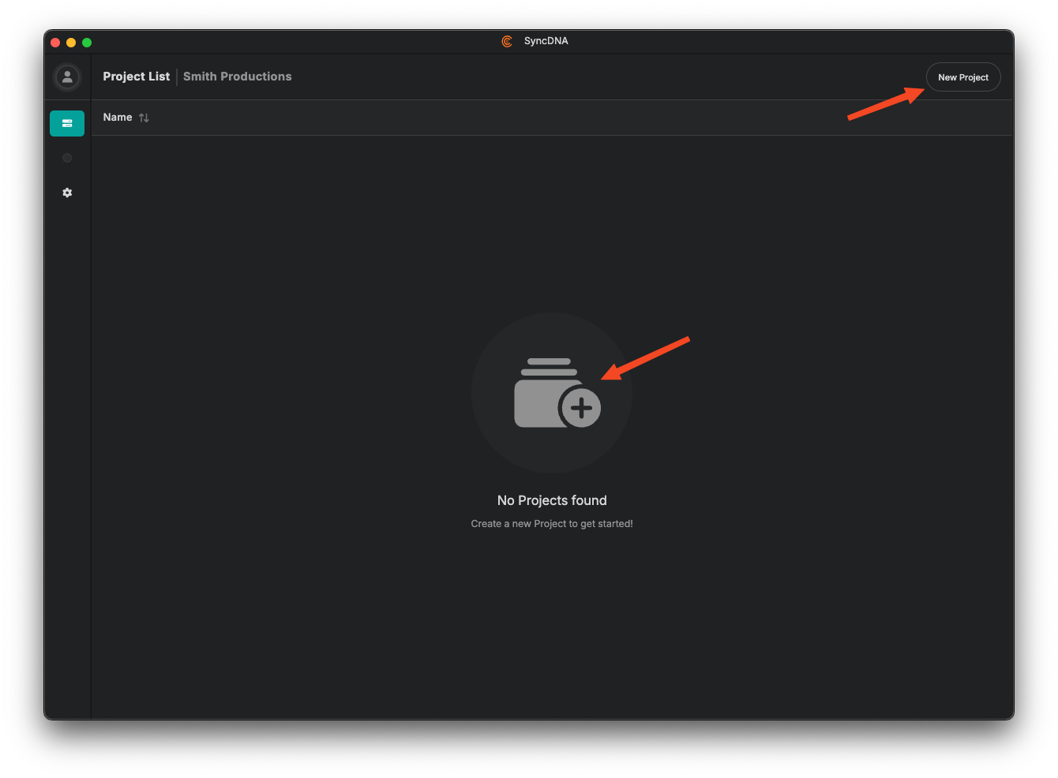Image resolution: width=1058 pixels, height=778 pixels.
Task: Open the user profile avatar
Action: (67, 77)
